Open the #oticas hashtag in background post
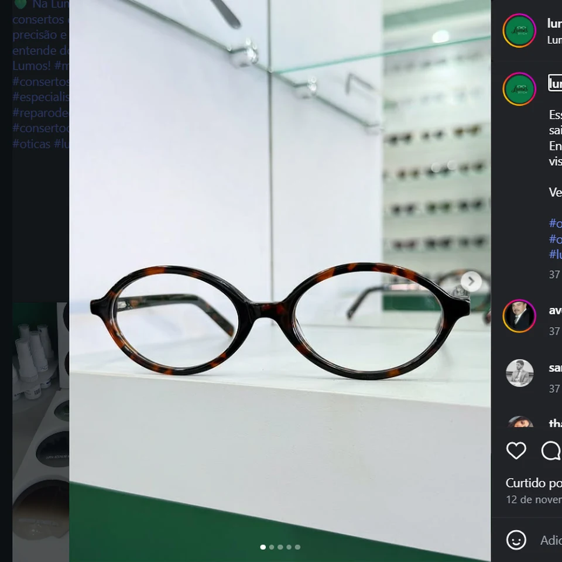Viewport: 562px width, 562px height. point(32,144)
